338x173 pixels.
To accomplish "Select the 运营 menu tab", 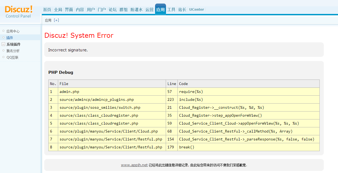I will [149, 10].
